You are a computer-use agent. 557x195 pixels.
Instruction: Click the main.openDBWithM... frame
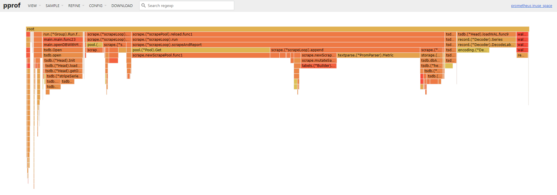[63, 45]
